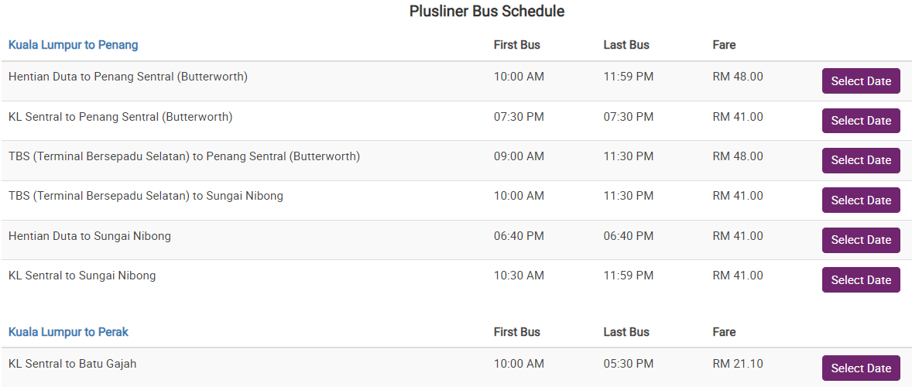Screen dimensions: 912x387
Task: Click Fare column header in Penang table
Action: click(x=724, y=45)
